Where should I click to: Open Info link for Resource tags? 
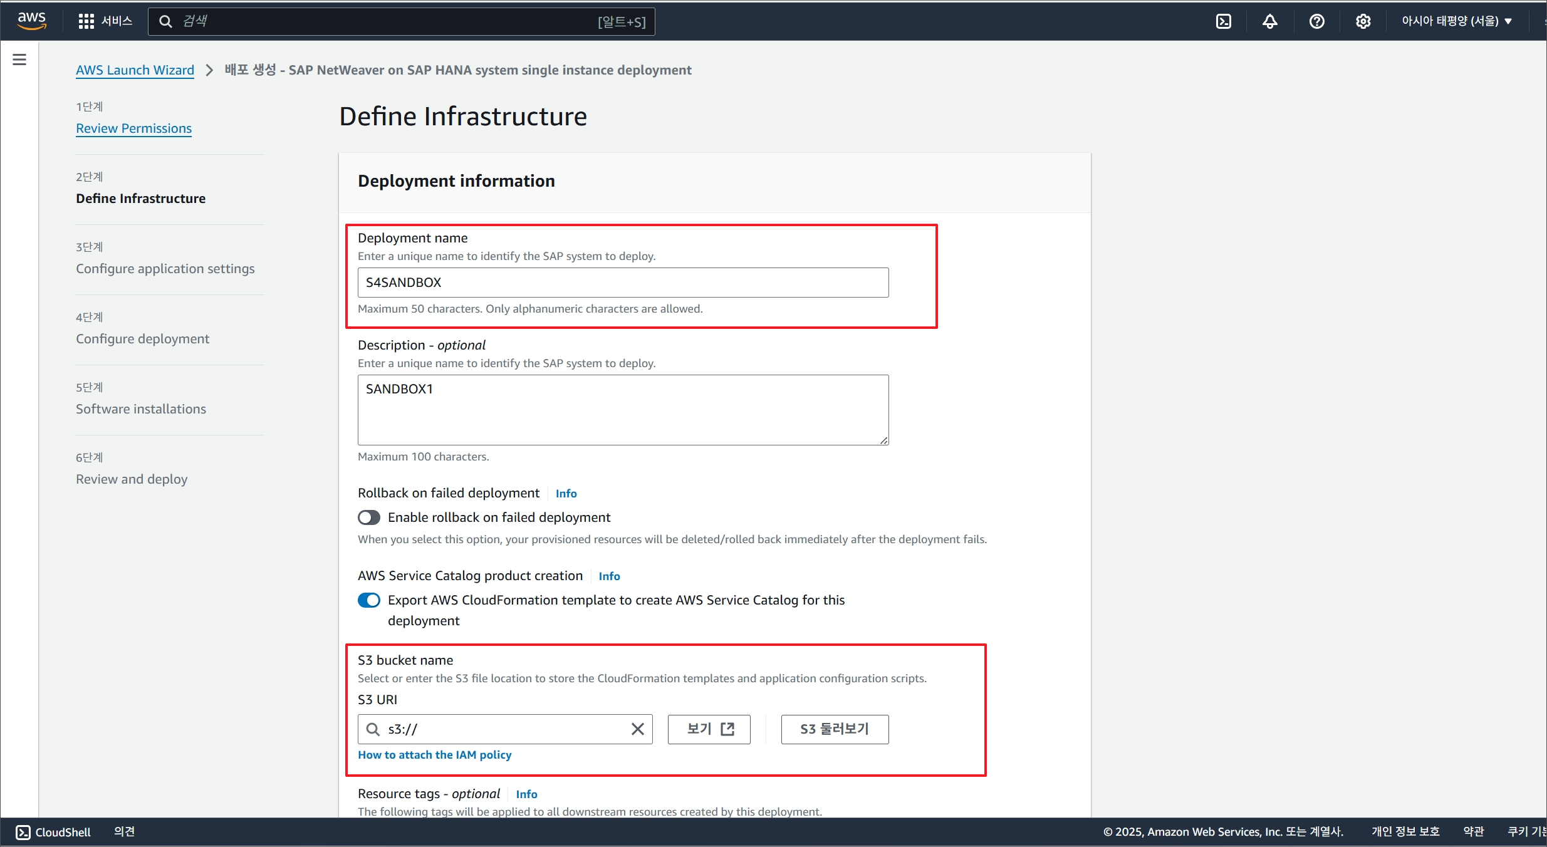[526, 794]
